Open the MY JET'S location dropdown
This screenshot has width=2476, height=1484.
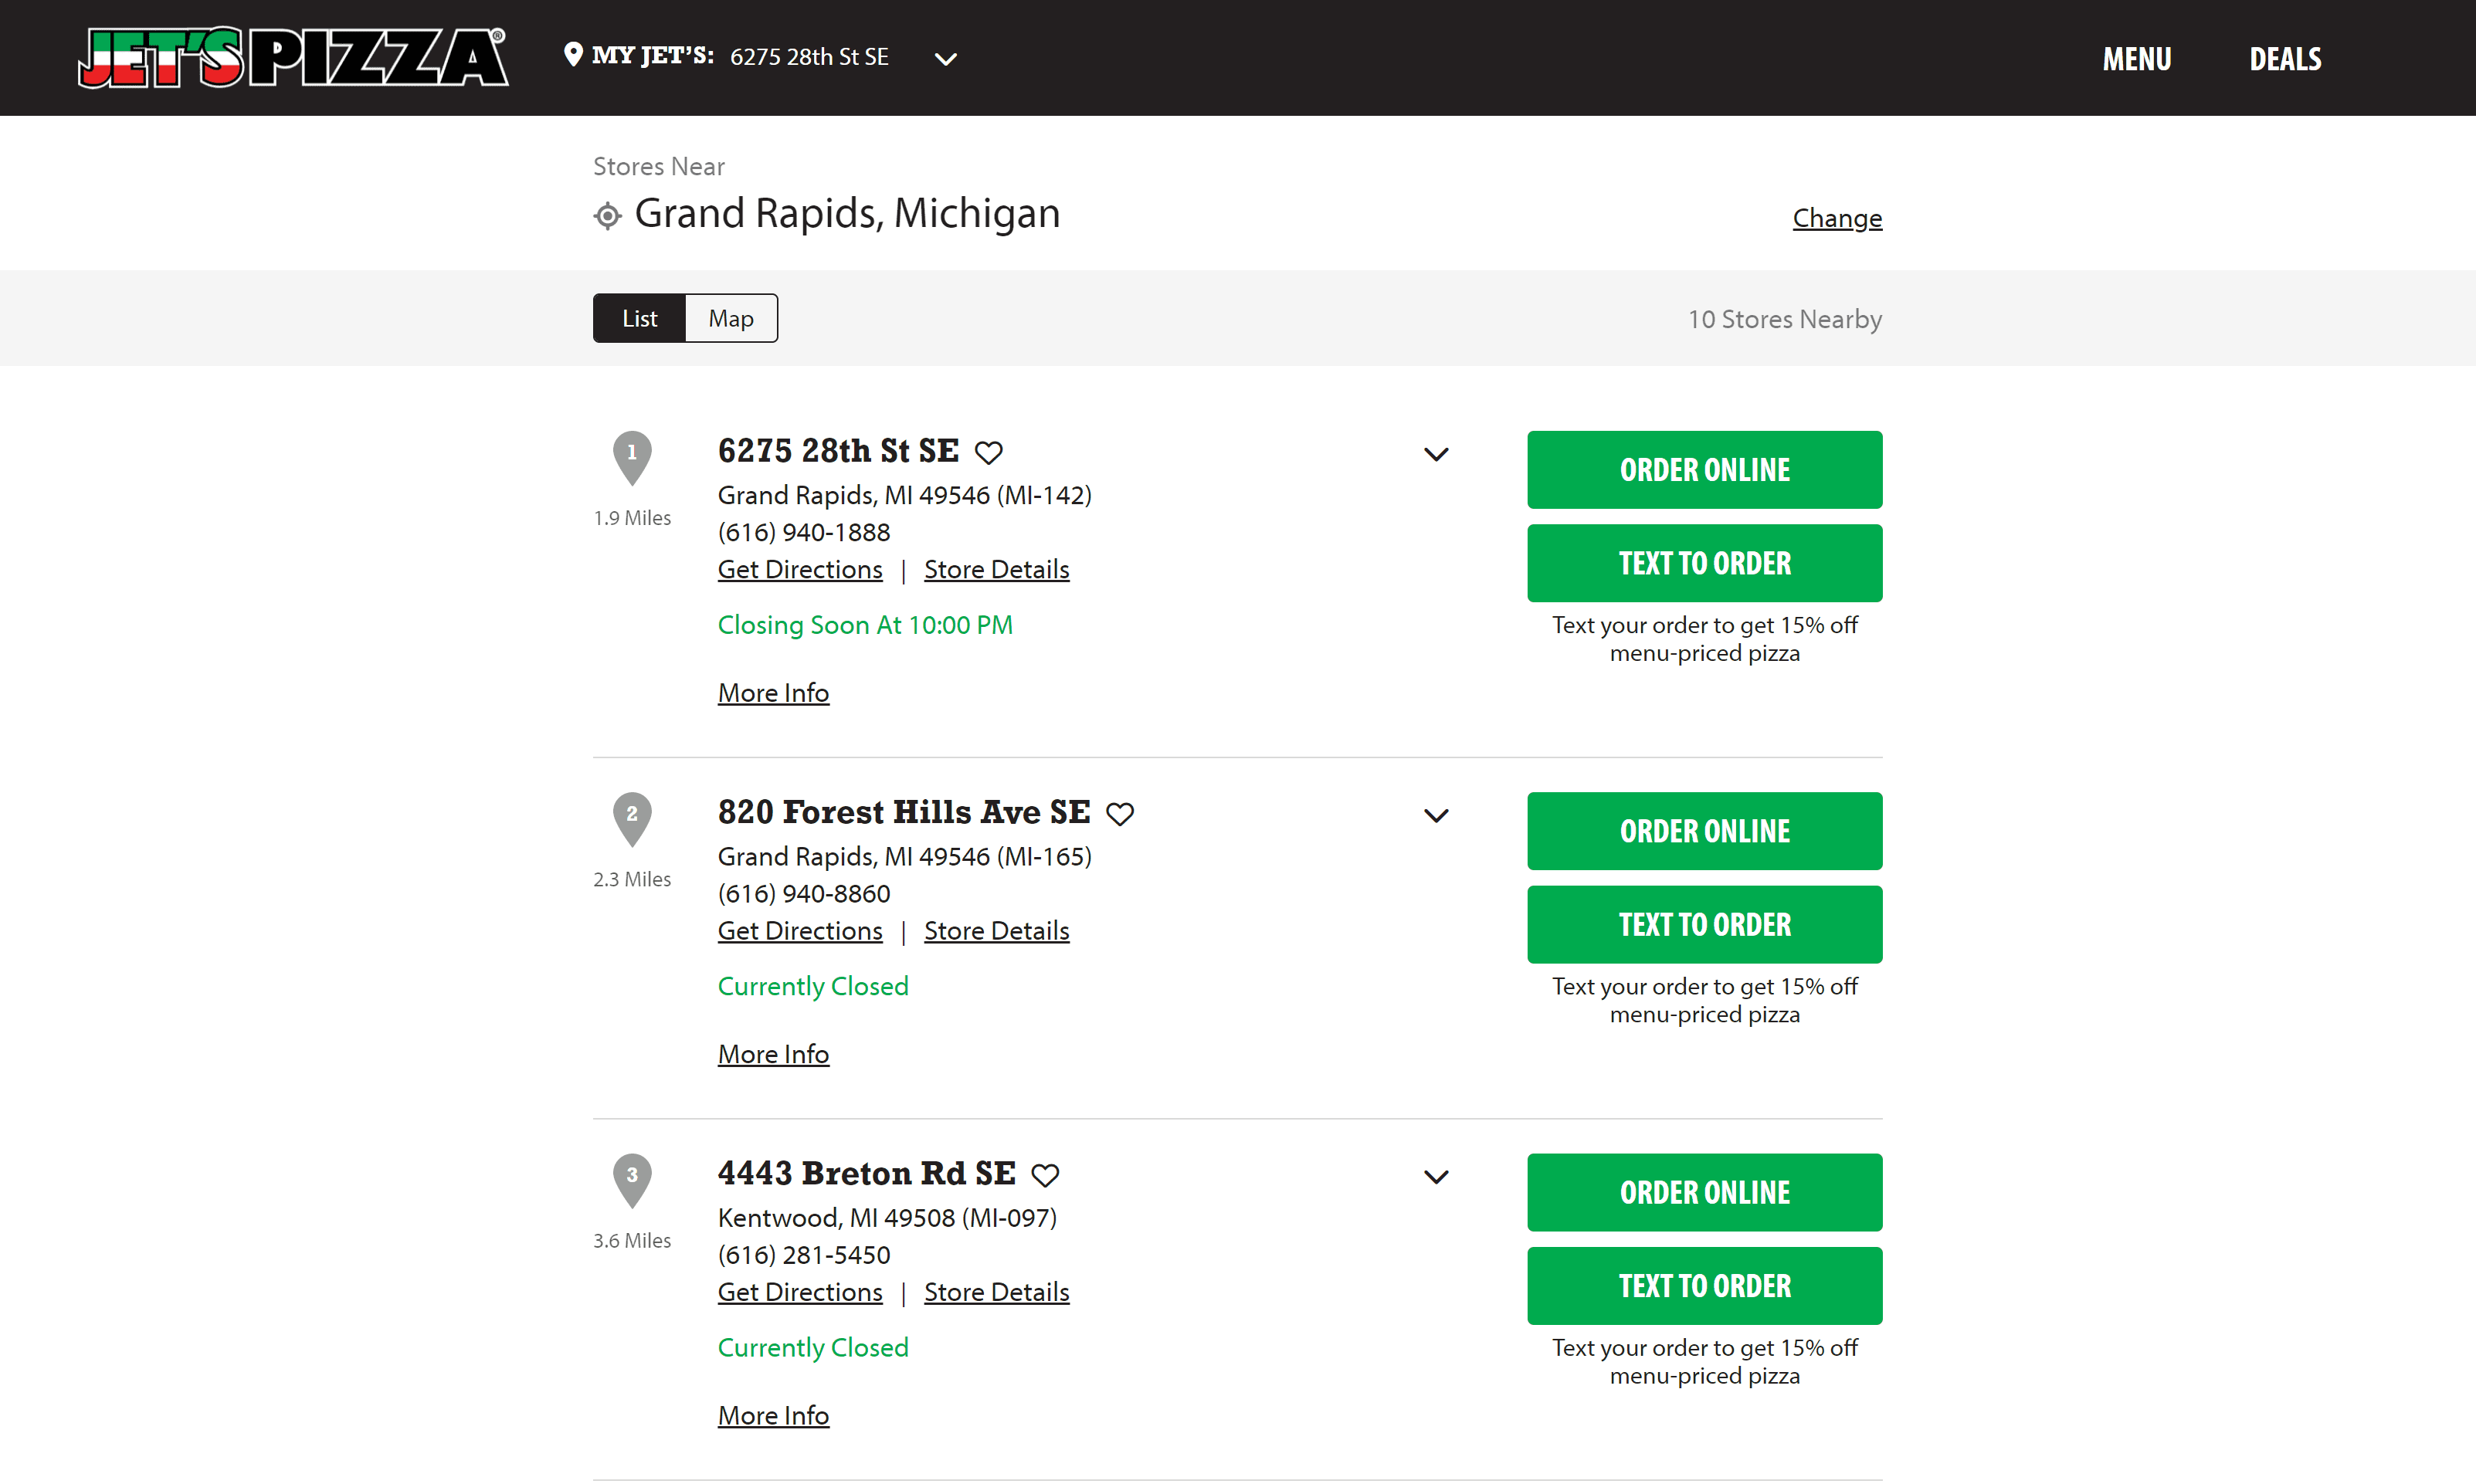coord(945,58)
